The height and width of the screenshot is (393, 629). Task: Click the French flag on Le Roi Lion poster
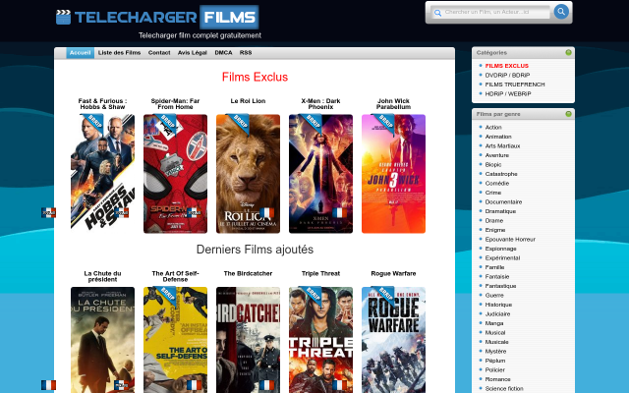(x=266, y=213)
